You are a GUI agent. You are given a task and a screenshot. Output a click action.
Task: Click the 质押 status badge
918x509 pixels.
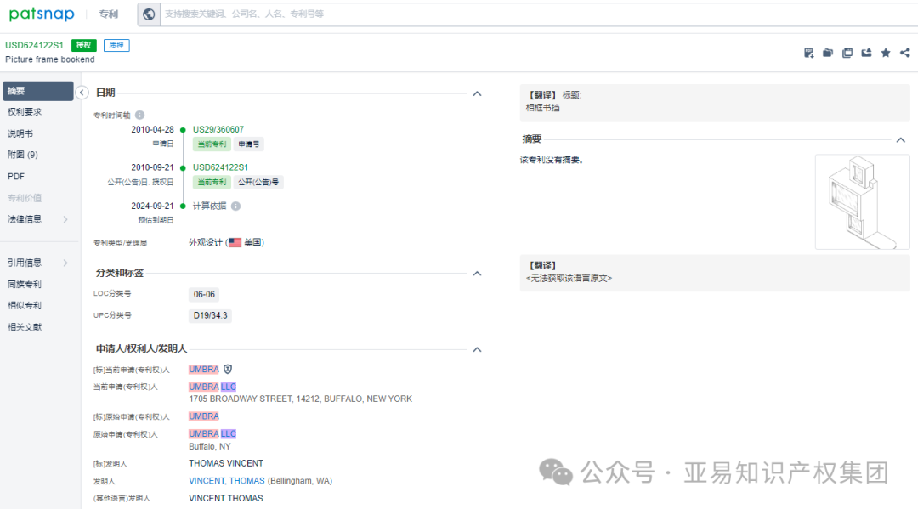pyautogui.click(x=116, y=45)
